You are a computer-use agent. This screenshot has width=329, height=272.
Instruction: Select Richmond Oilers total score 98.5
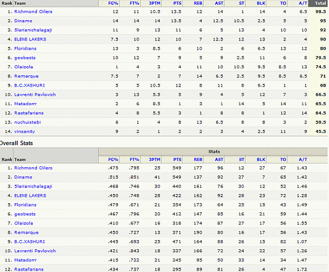point(320,12)
